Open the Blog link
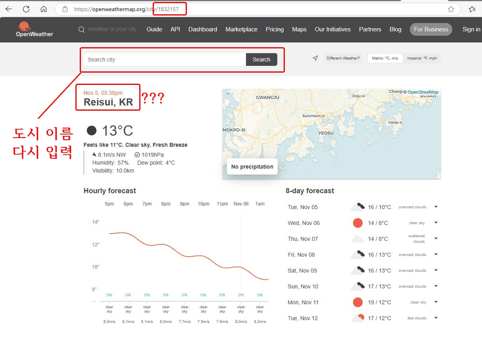The width and height of the screenshot is (482, 338). tap(396, 29)
